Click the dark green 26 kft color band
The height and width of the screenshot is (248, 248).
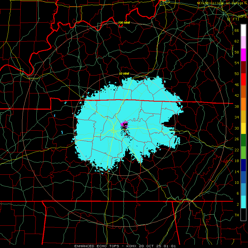tap(243, 140)
